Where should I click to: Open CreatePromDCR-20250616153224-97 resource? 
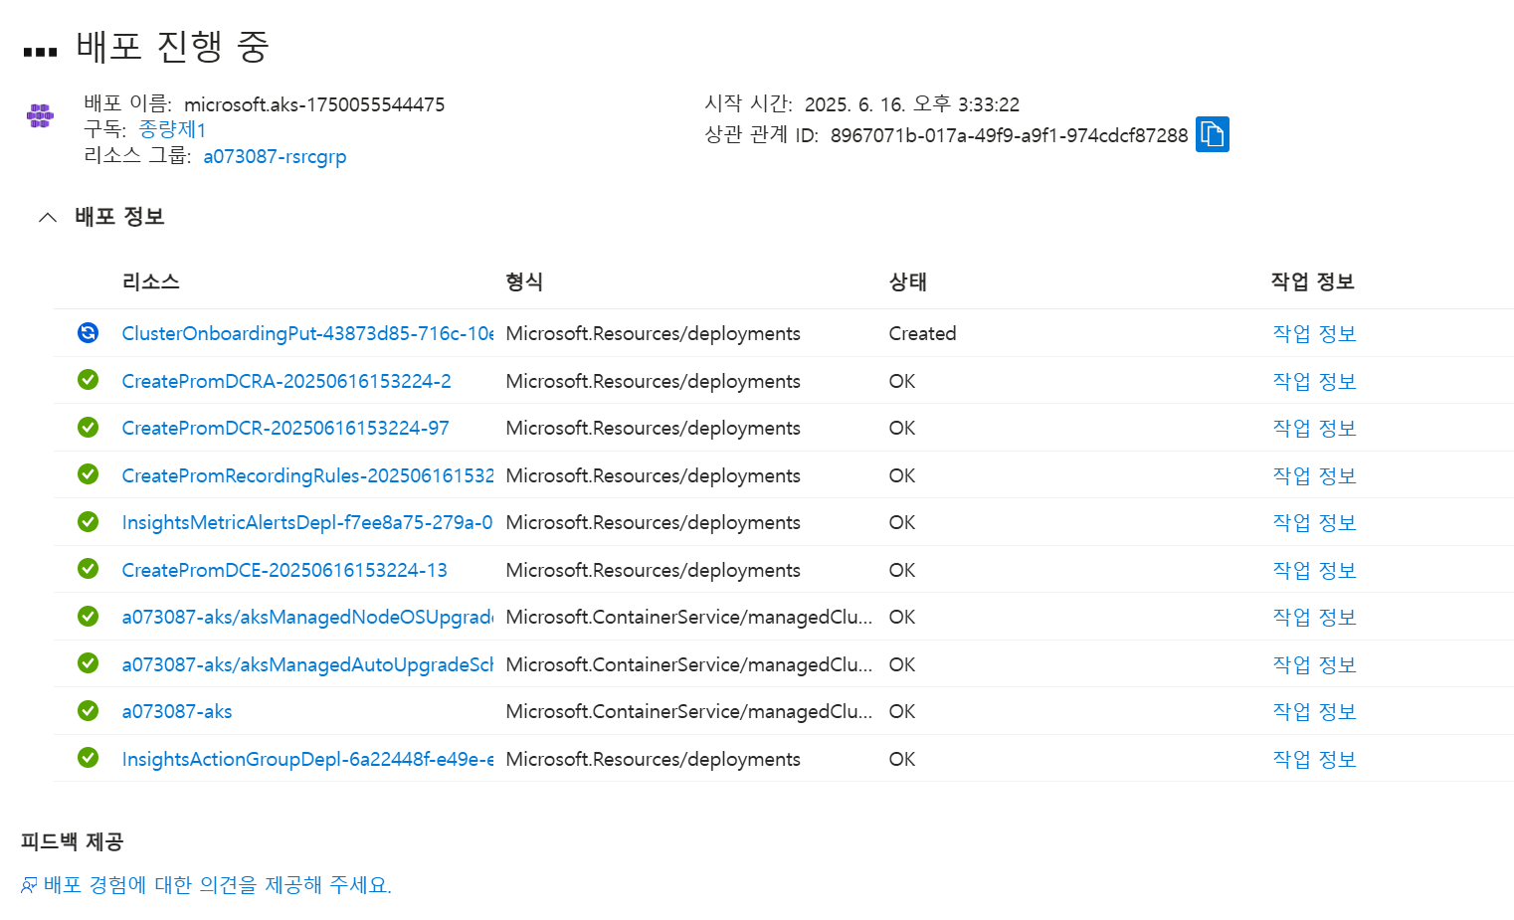point(285,428)
